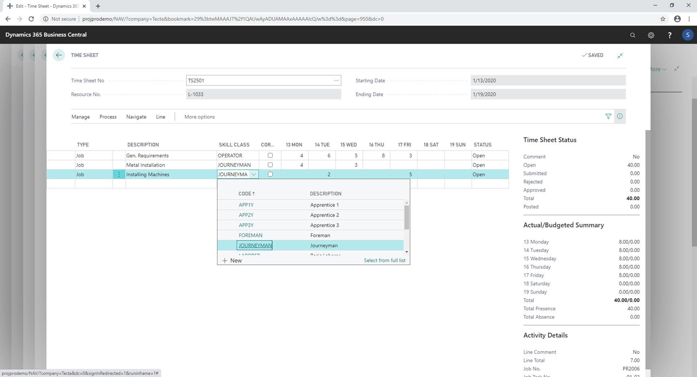Open the help question mark icon
The width and height of the screenshot is (697, 377).
[669, 35]
